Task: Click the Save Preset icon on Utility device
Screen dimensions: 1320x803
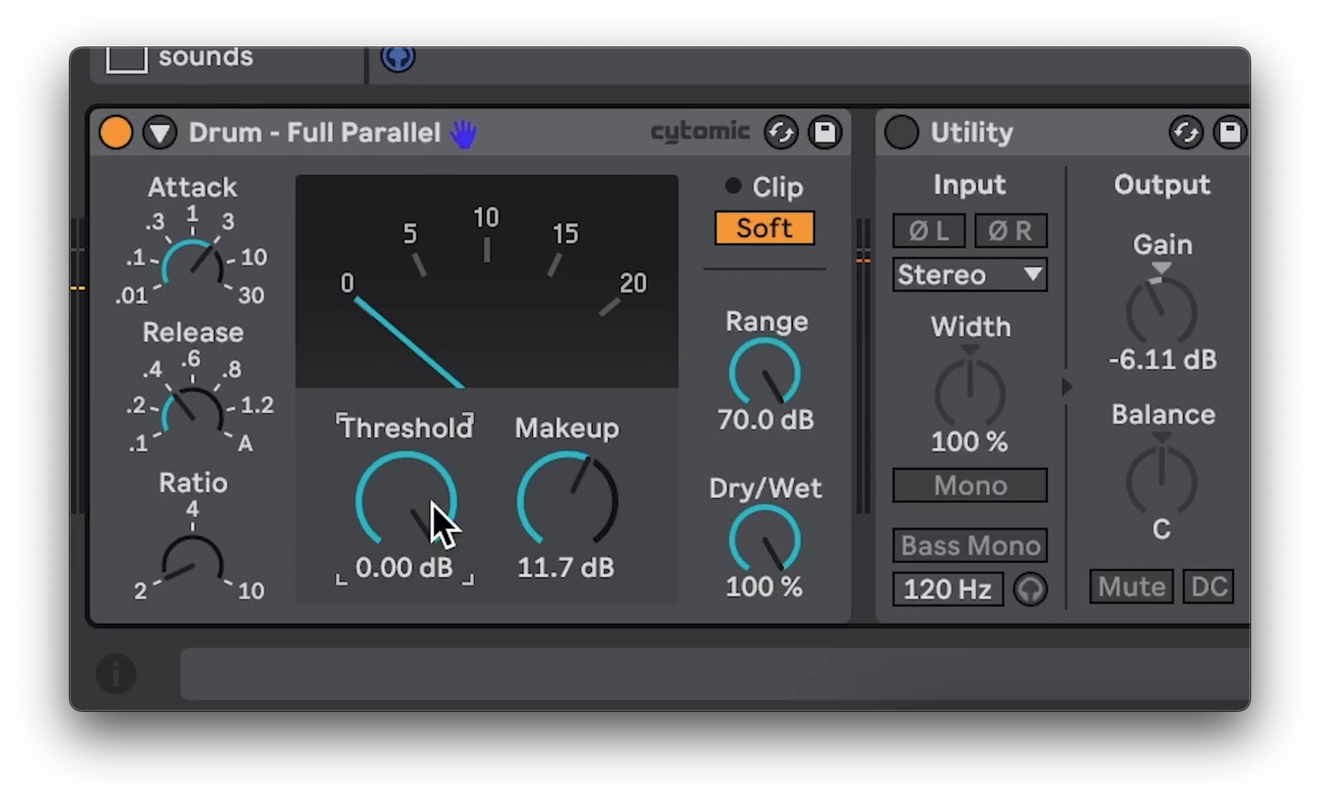Action: pos(1229,132)
